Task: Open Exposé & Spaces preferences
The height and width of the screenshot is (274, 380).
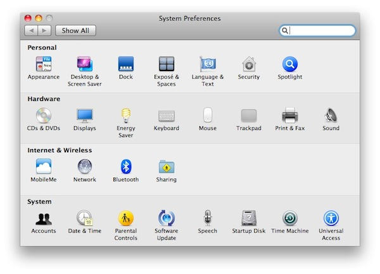Action: pos(167,64)
